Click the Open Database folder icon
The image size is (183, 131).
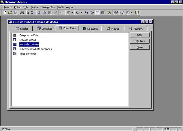click(10, 13)
